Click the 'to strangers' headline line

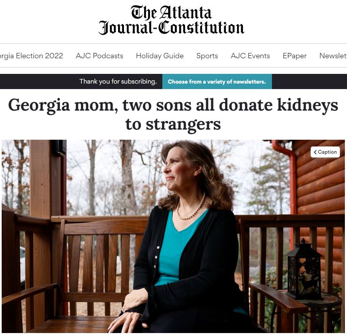pyautogui.click(x=173, y=125)
